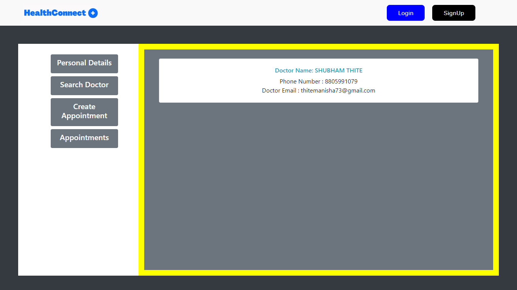The image size is (517, 290).
Task: View the Appointments list
Action: point(84,138)
